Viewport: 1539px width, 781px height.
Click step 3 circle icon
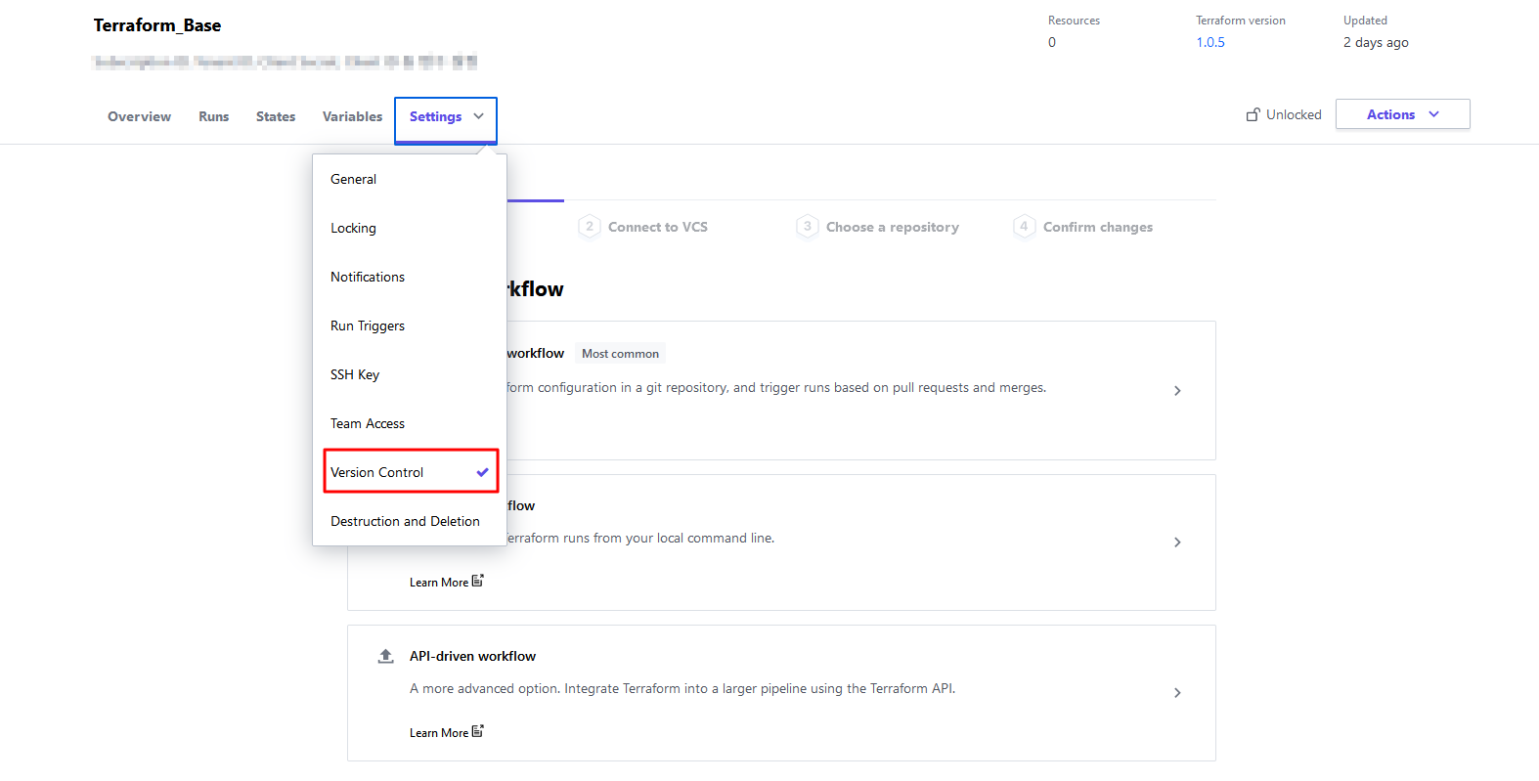pyautogui.click(x=808, y=226)
